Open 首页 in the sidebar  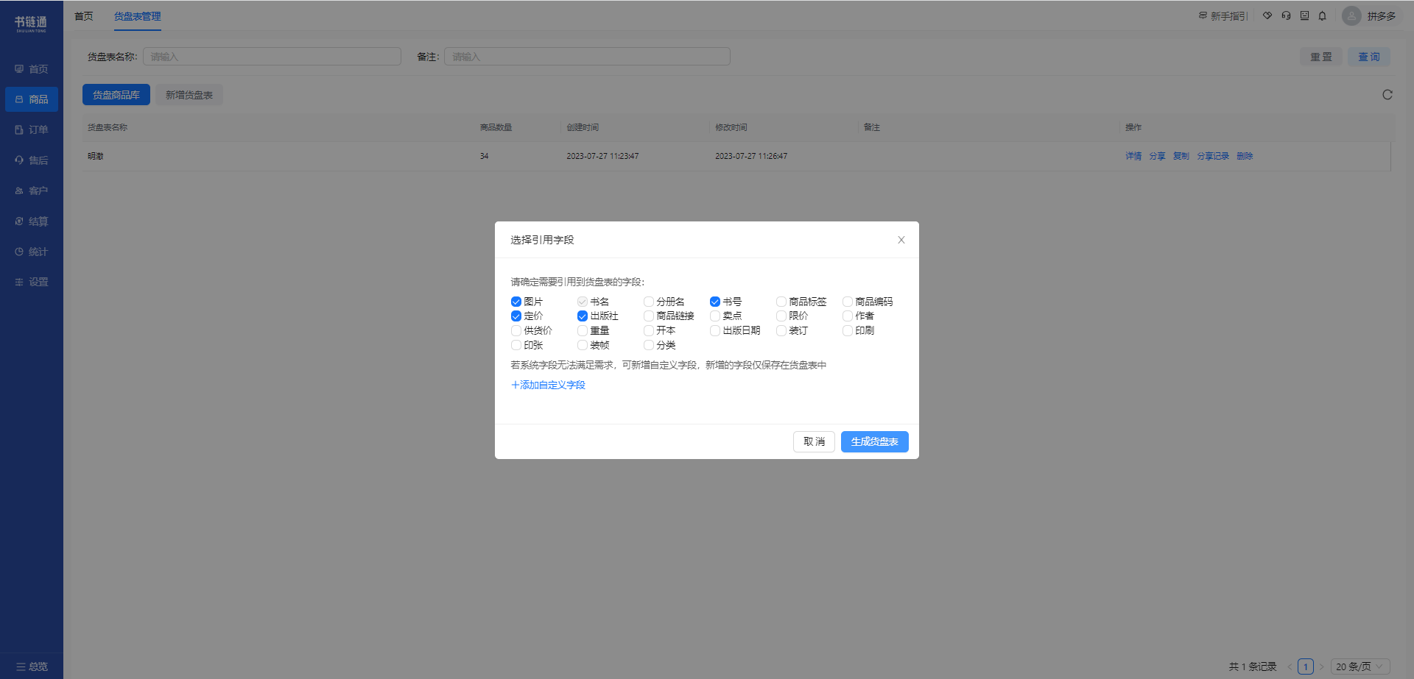[32, 69]
